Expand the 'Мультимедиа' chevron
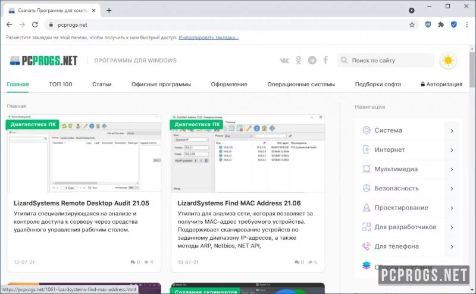Screen dimensions: 476x294 pos(452,170)
